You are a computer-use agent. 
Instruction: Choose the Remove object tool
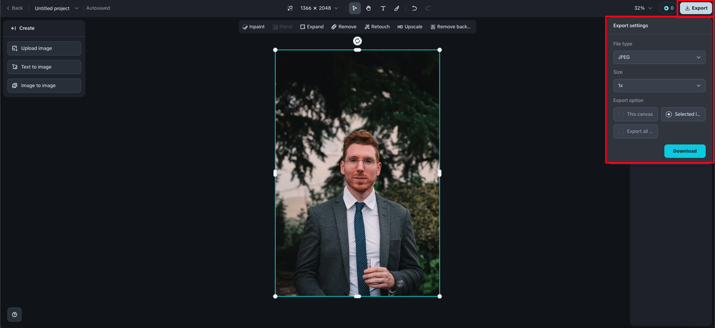(x=344, y=27)
